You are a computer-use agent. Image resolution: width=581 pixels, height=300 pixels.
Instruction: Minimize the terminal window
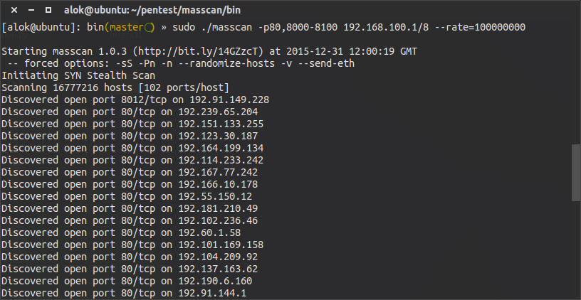coord(31,11)
